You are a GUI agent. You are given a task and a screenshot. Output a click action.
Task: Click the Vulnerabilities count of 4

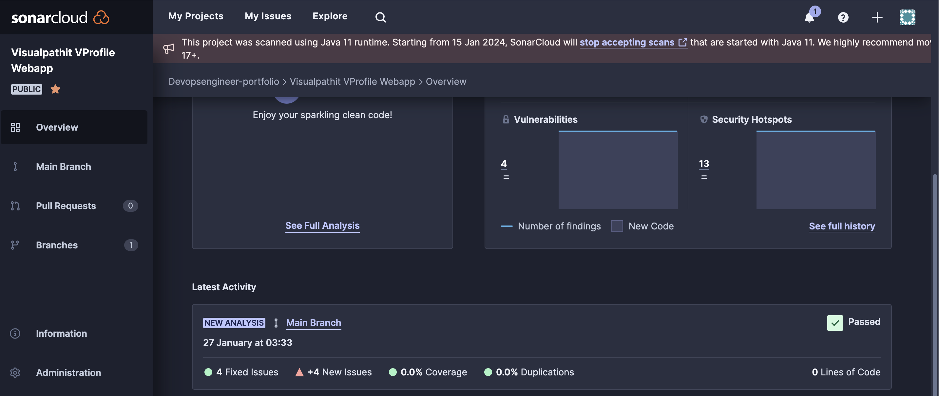tap(504, 164)
